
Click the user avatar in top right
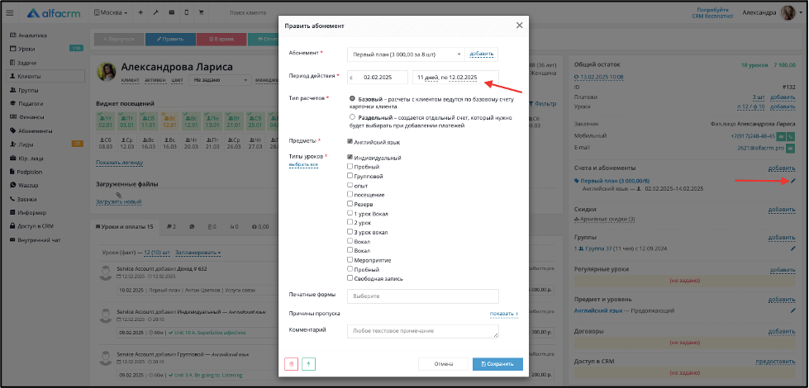pyautogui.click(x=788, y=13)
